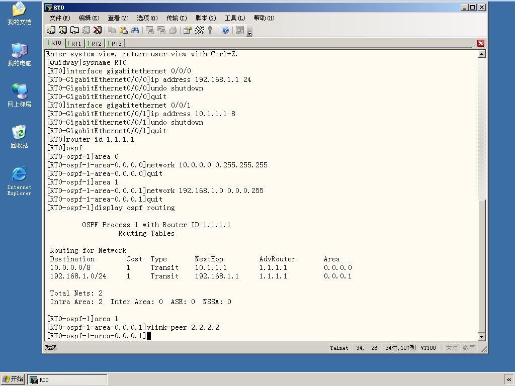The height and width of the screenshot is (386, 515).
Task: Click the 开始 Start button
Action: [x=13, y=379]
